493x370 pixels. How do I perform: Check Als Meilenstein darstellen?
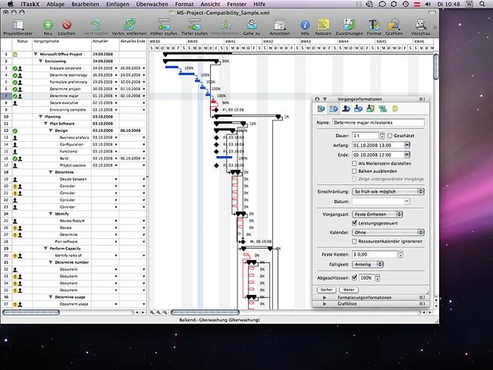pyautogui.click(x=354, y=163)
